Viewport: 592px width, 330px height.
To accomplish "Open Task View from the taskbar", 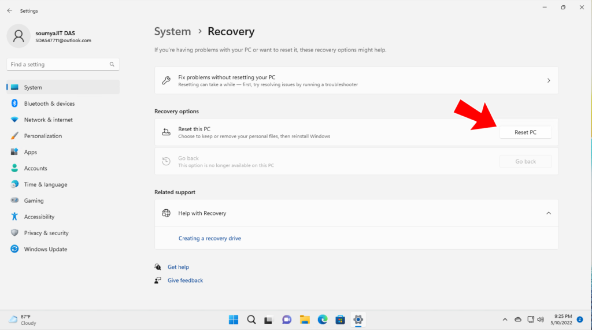I will [x=268, y=320].
